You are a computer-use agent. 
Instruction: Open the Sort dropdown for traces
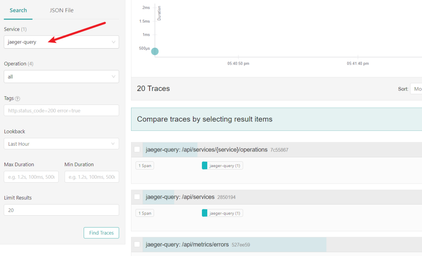coord(416,89)
